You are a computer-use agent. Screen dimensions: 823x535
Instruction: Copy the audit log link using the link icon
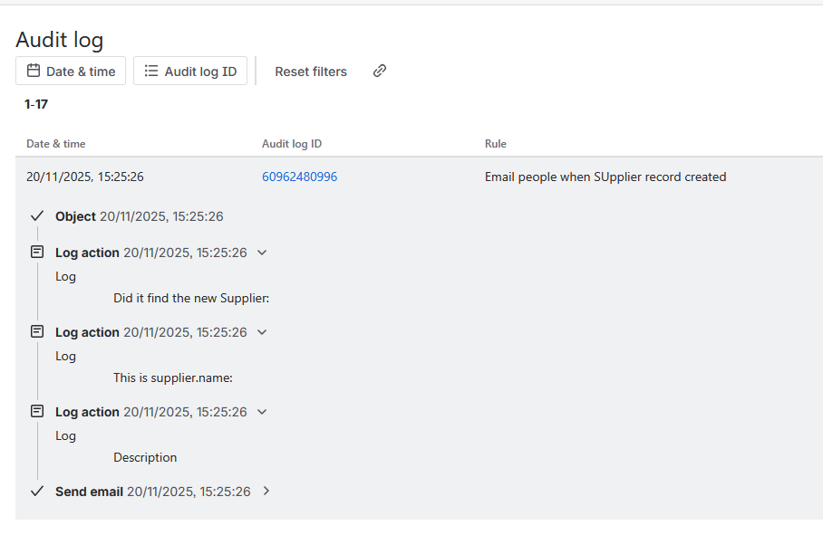pyautogui.click(x=379, y=71)
